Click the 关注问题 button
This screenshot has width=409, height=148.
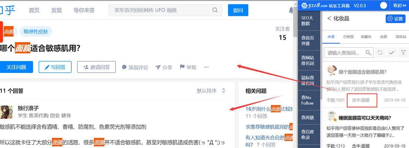click(x=16, y=67)
